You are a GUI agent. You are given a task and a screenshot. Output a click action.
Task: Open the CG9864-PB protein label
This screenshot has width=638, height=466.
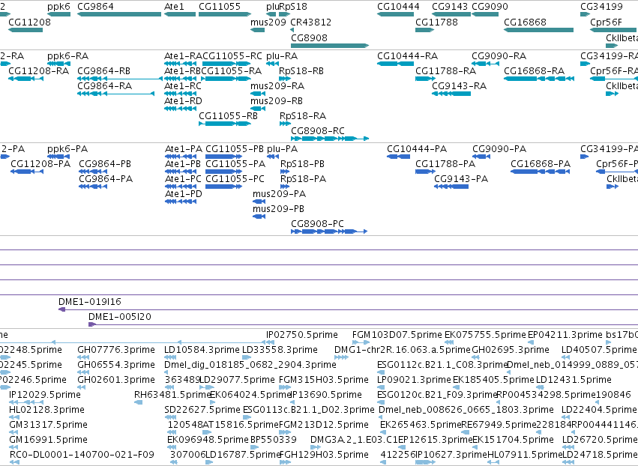(105, 164)
